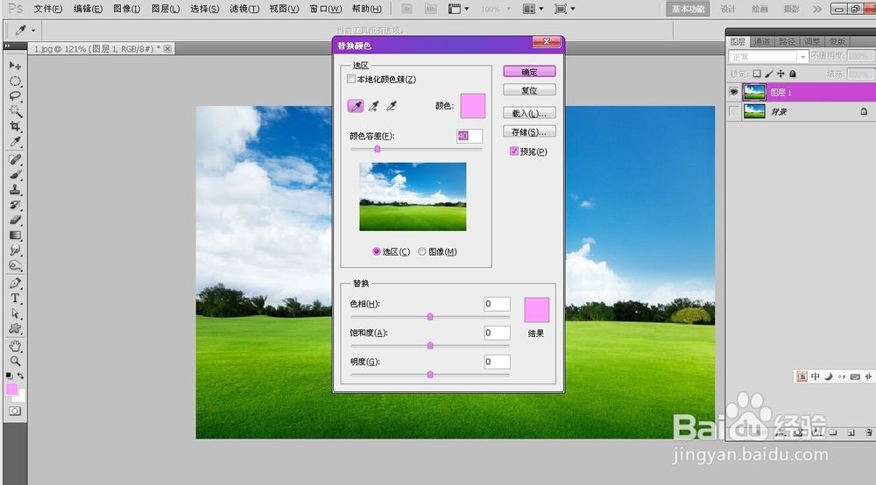This screenshot has height=485, width=876.
Task: Switch to the 通道 tab
Action: tap(762, 42)
